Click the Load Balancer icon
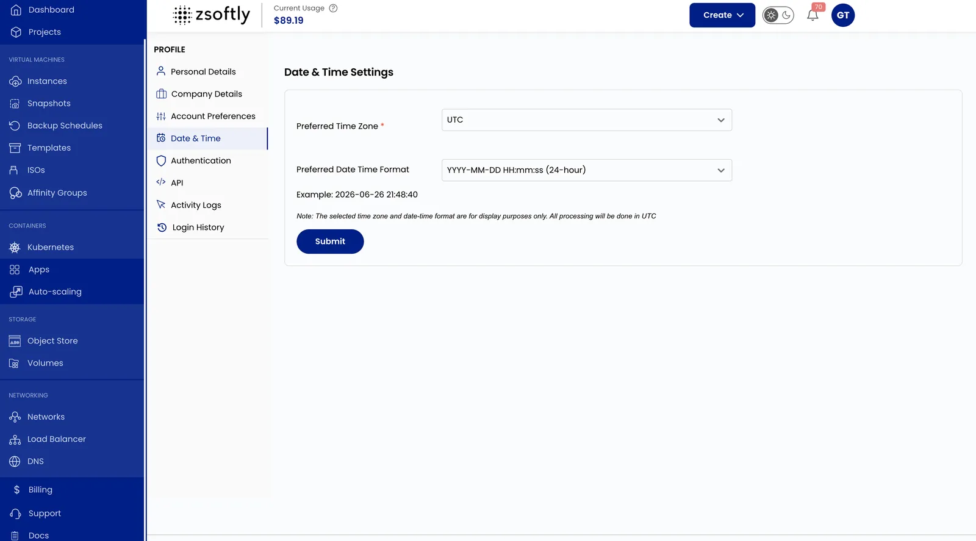Viewport: 976px width, 541px height. point(15,439)
